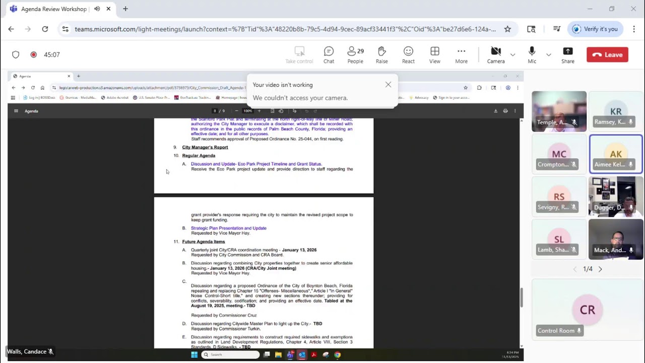The width and height of the screenshot is (645, 363).
Task: Open Outlook from shared screen taskbar
Action: click(301, 354)
